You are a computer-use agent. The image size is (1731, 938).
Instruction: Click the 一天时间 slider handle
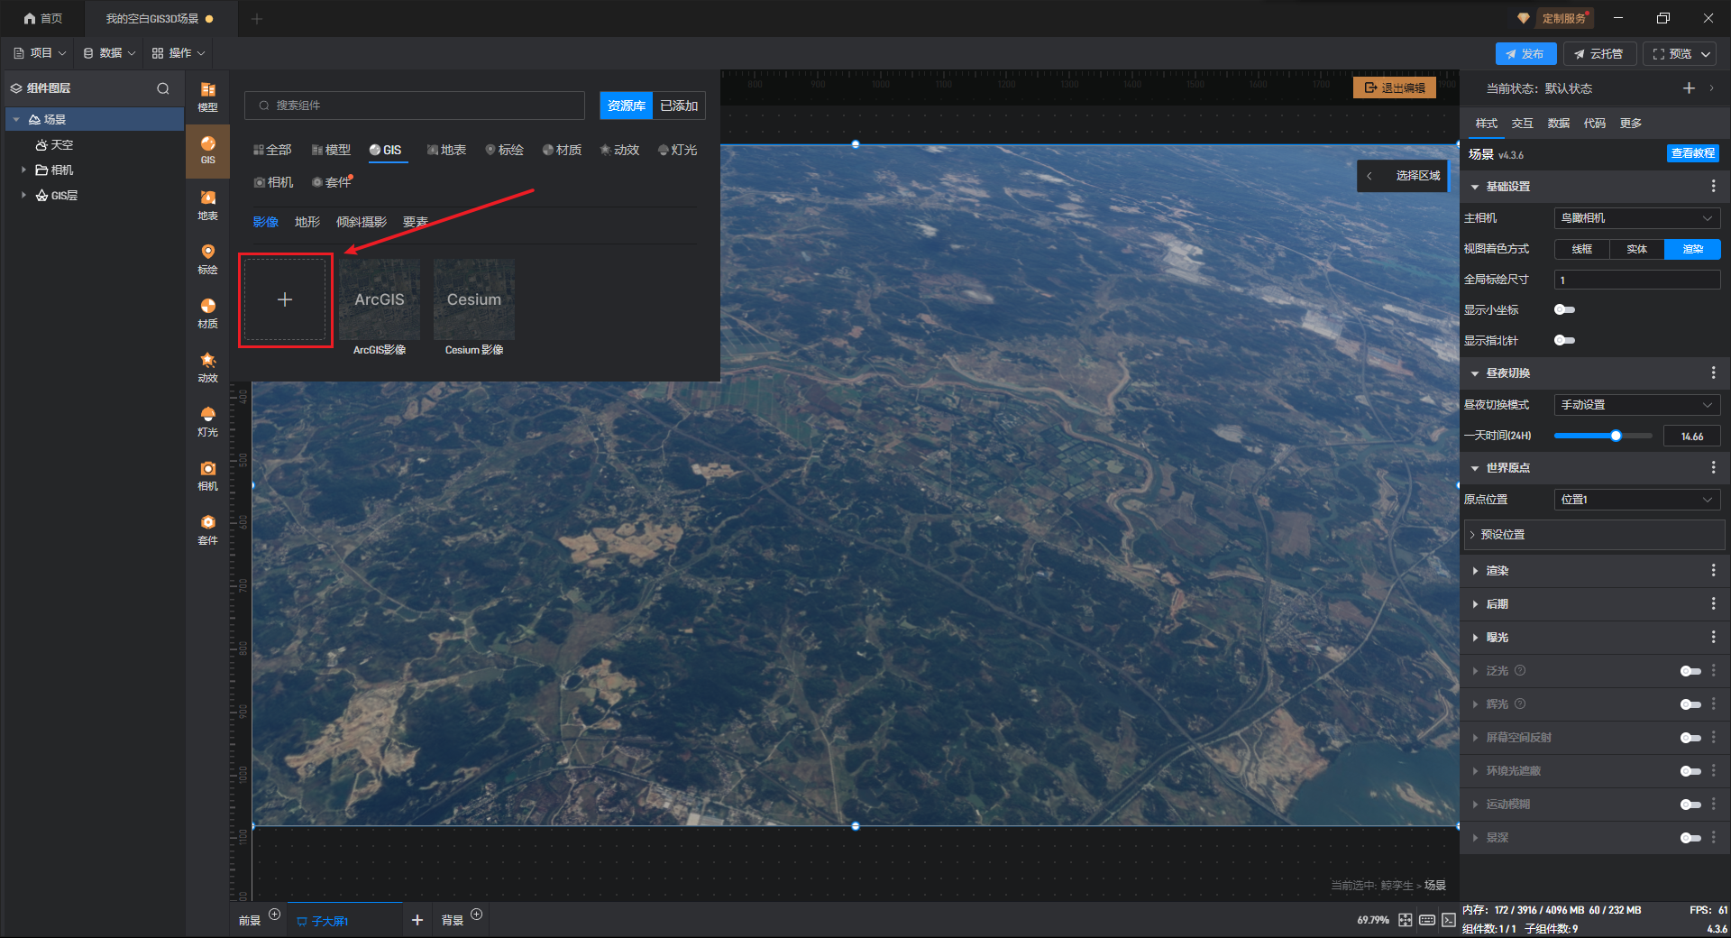(x=1616, y=436)
